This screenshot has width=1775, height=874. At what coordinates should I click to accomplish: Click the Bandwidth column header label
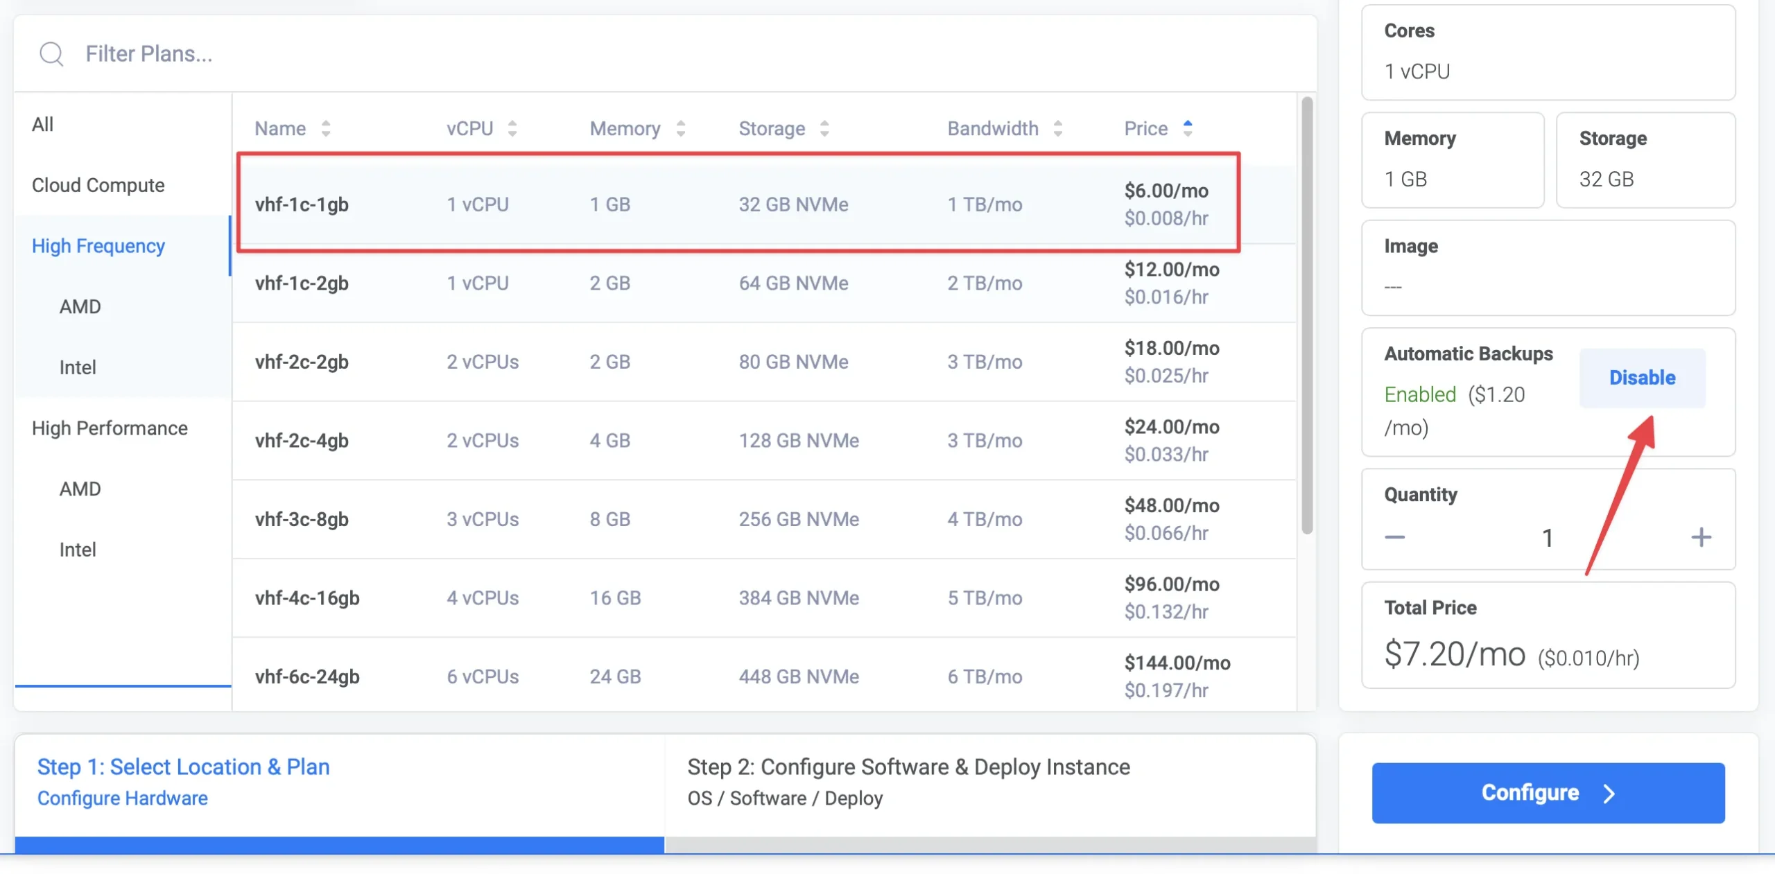pos(993,128)
